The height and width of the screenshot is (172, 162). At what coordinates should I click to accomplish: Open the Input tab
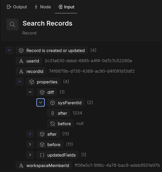point(66,7)
